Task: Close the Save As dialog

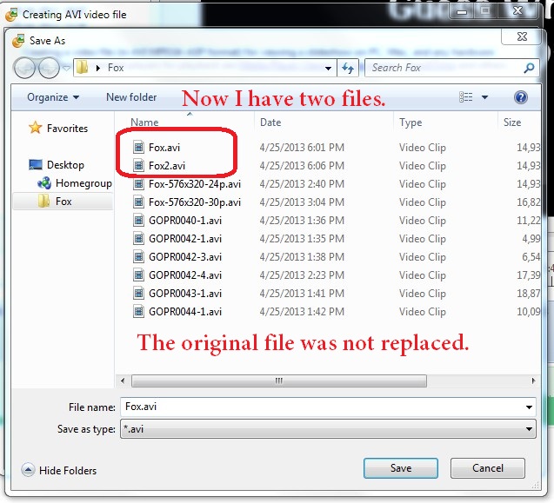Action: [522, 36]
